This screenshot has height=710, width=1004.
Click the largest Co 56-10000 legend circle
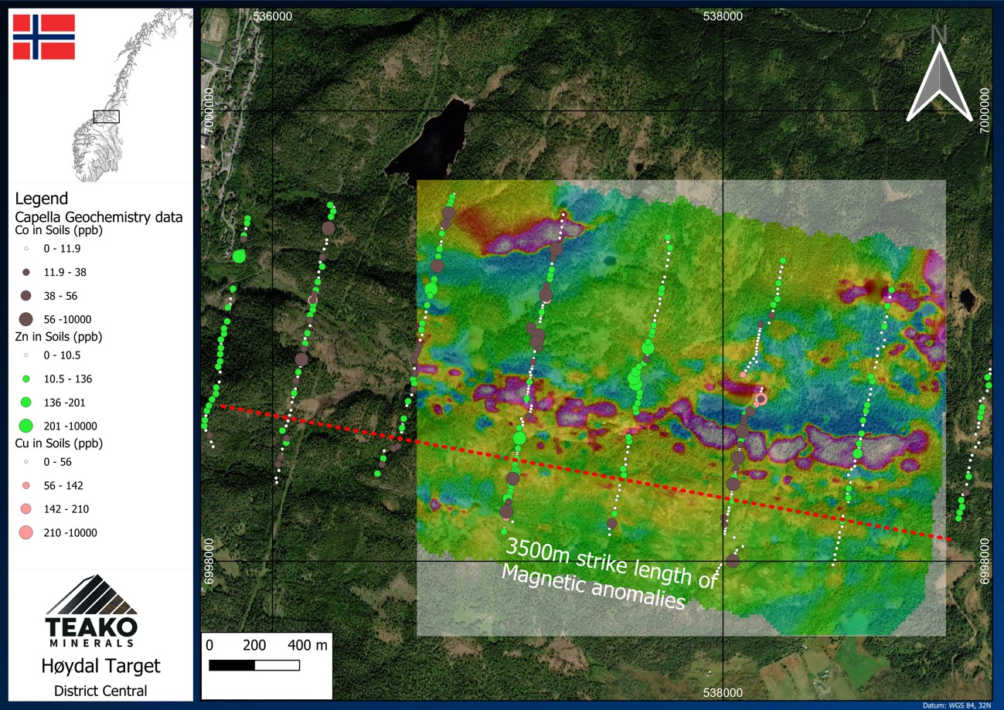[26, 318]
